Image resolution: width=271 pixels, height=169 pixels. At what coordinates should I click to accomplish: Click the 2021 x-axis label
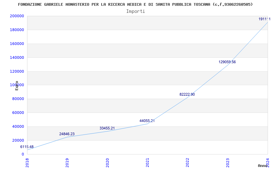(147, 163)
